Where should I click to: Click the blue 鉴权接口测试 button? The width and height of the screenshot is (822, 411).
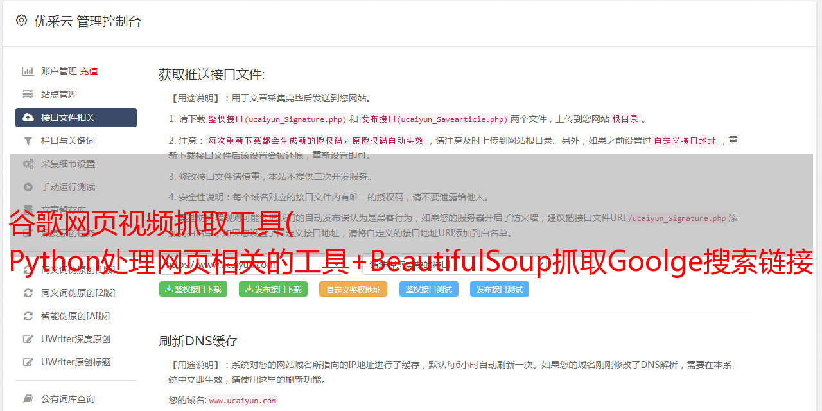point(429,289)
